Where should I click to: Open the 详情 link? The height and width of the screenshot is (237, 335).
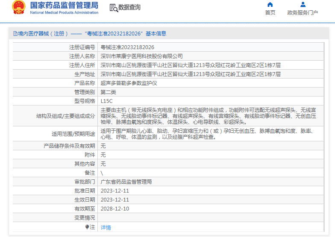point(106,227)
